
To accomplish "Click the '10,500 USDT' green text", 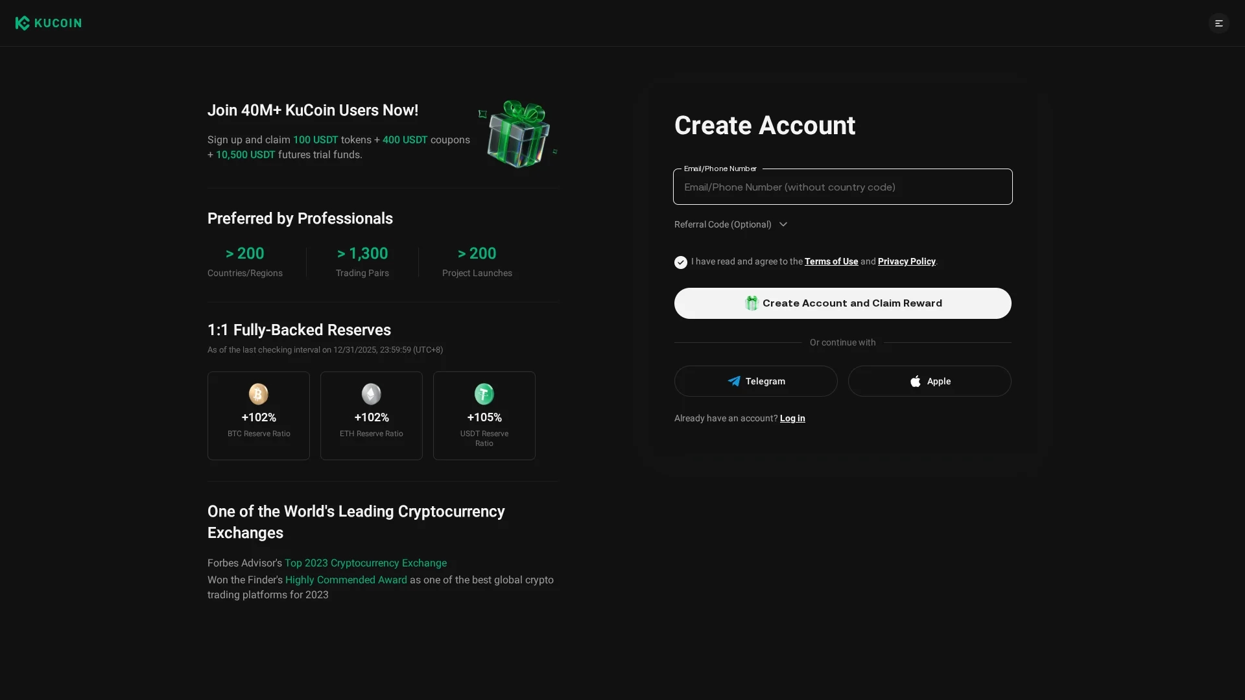I will tap(245, 154).
